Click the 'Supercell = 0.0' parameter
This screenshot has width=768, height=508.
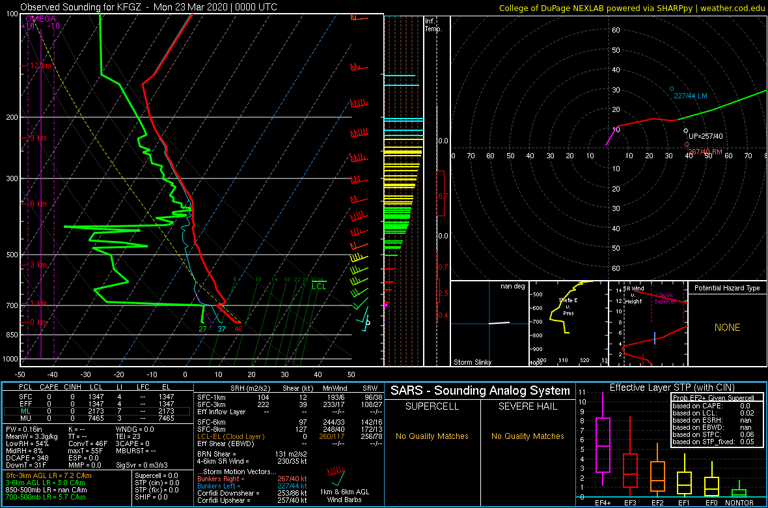click(x=157, y=475)
